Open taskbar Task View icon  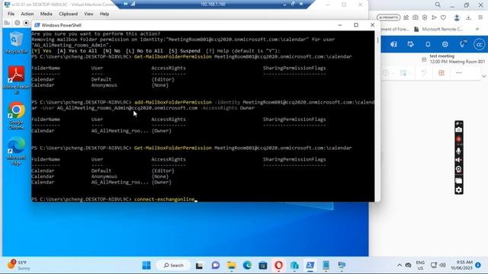coord(199,266)
